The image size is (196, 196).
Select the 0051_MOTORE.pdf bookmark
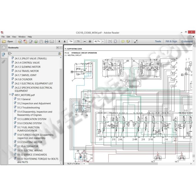[x=25, y=95]
